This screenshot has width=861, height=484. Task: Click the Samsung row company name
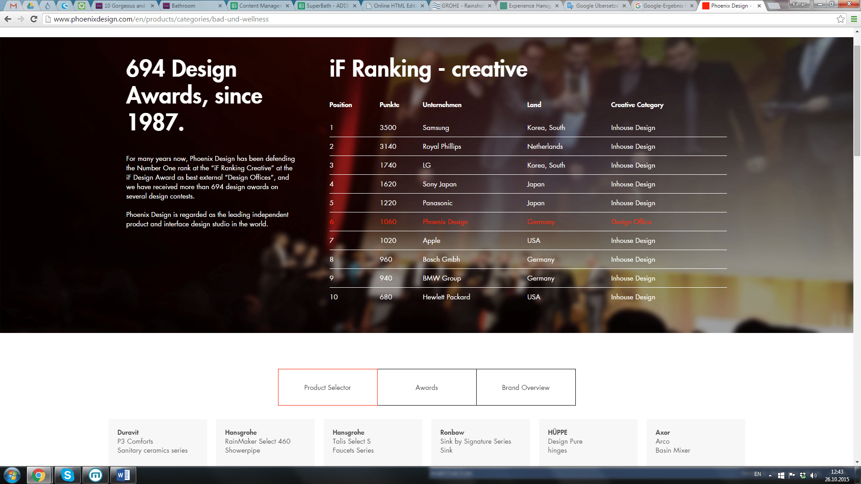point(435,128)
